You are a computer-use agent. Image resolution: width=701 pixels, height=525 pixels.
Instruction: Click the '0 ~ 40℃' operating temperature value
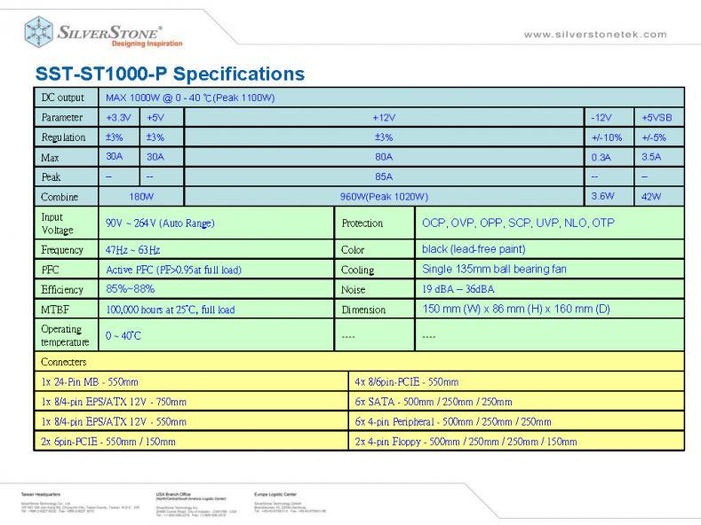tap(123, 336)
